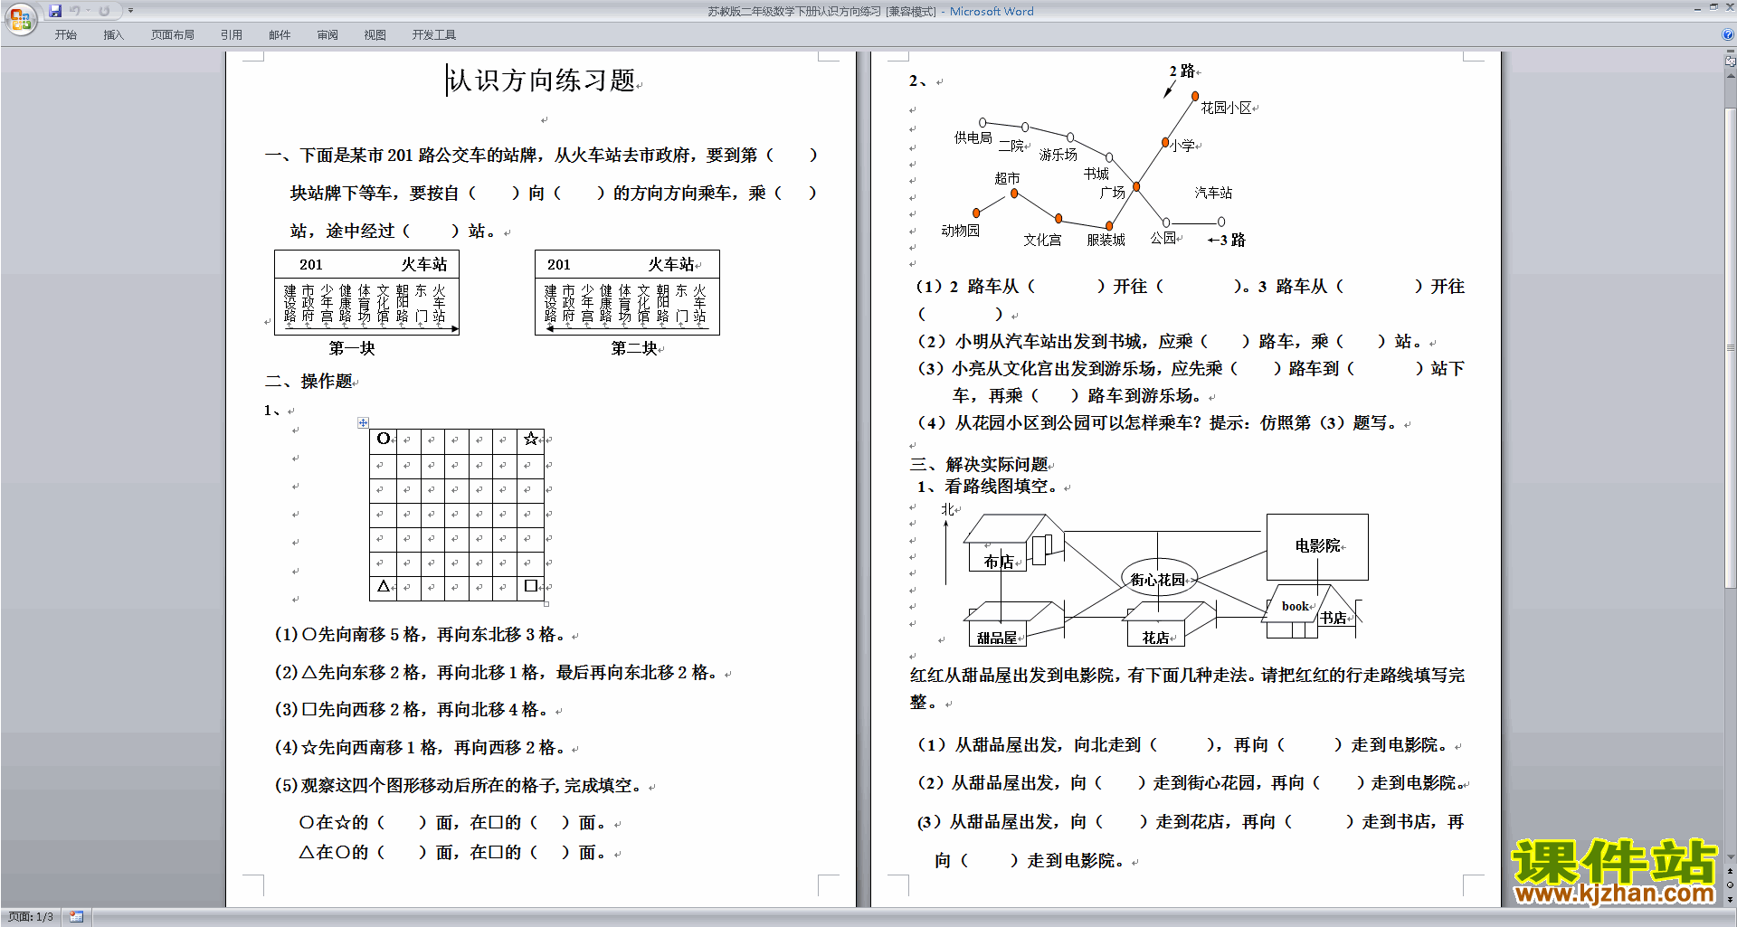Click the Undo icon in Quick Access toolbar
This screenshot has width=1737, height=927.
(x=75, y=11)
